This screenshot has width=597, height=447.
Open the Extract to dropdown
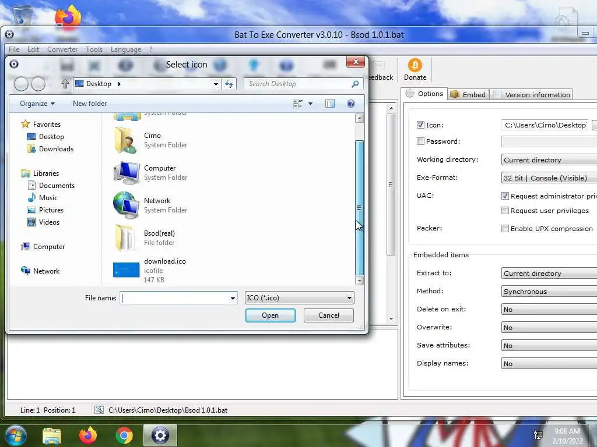coord(549,274)
